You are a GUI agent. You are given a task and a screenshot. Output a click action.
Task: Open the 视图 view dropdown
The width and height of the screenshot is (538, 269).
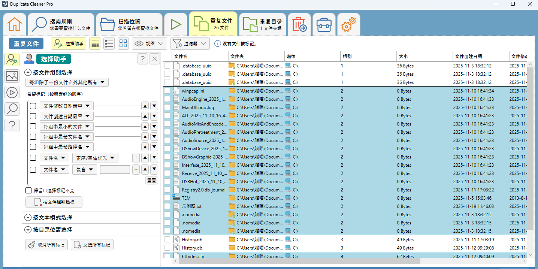149,43
